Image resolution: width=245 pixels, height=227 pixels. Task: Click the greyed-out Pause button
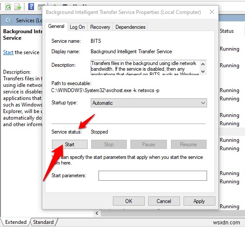[148, 144]
